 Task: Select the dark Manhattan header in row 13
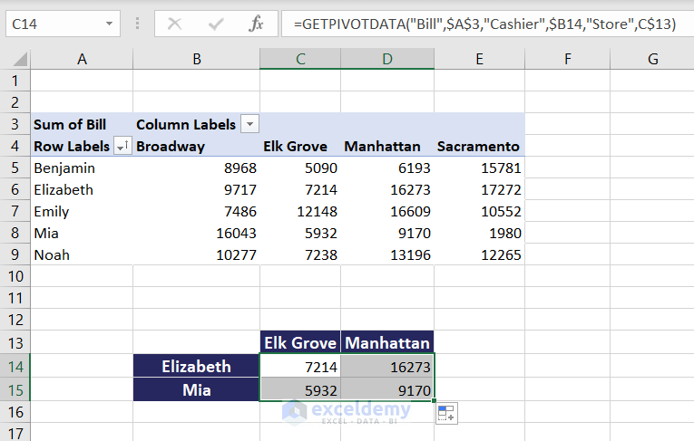[x=387, y=343]
